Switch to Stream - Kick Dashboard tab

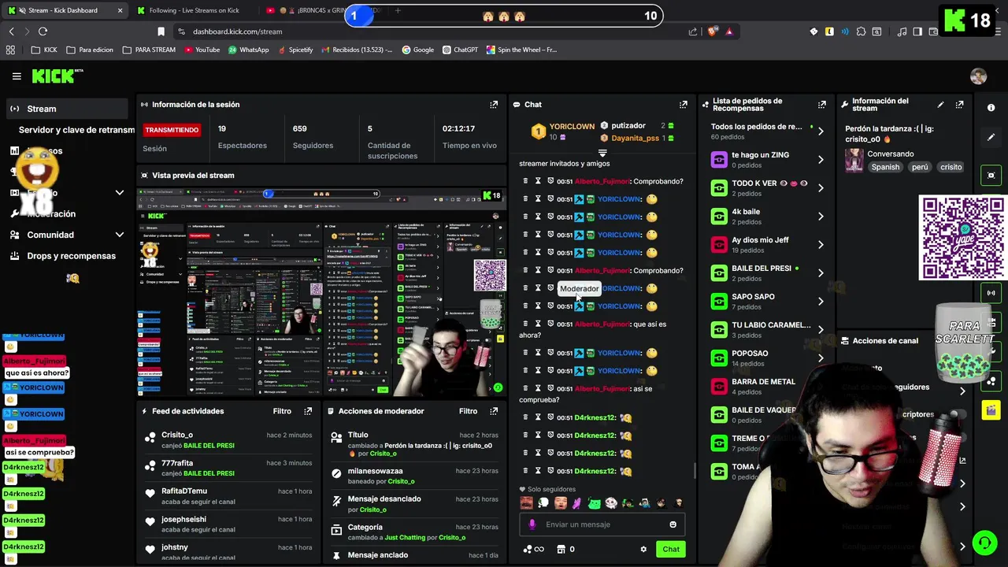coord(63,10)
